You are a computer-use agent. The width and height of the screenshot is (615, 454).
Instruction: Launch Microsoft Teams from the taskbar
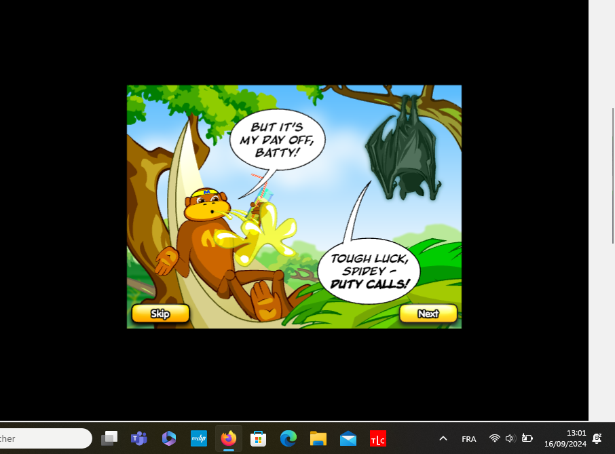click(x=139, y=438)
